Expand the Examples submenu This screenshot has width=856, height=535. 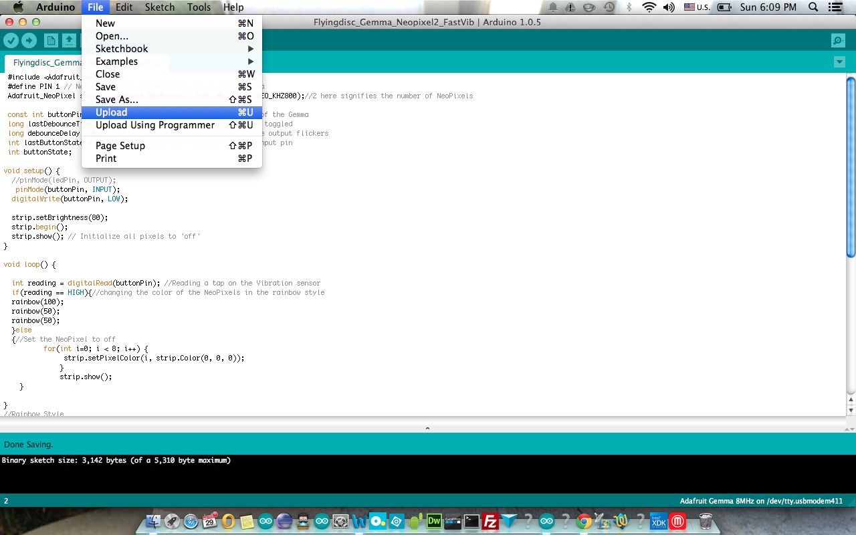[x=172, y=62]
